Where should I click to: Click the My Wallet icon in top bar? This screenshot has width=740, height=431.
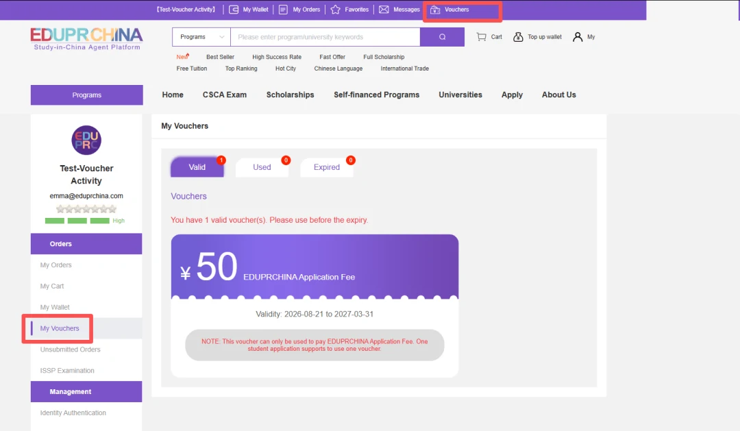click(234, 10)
